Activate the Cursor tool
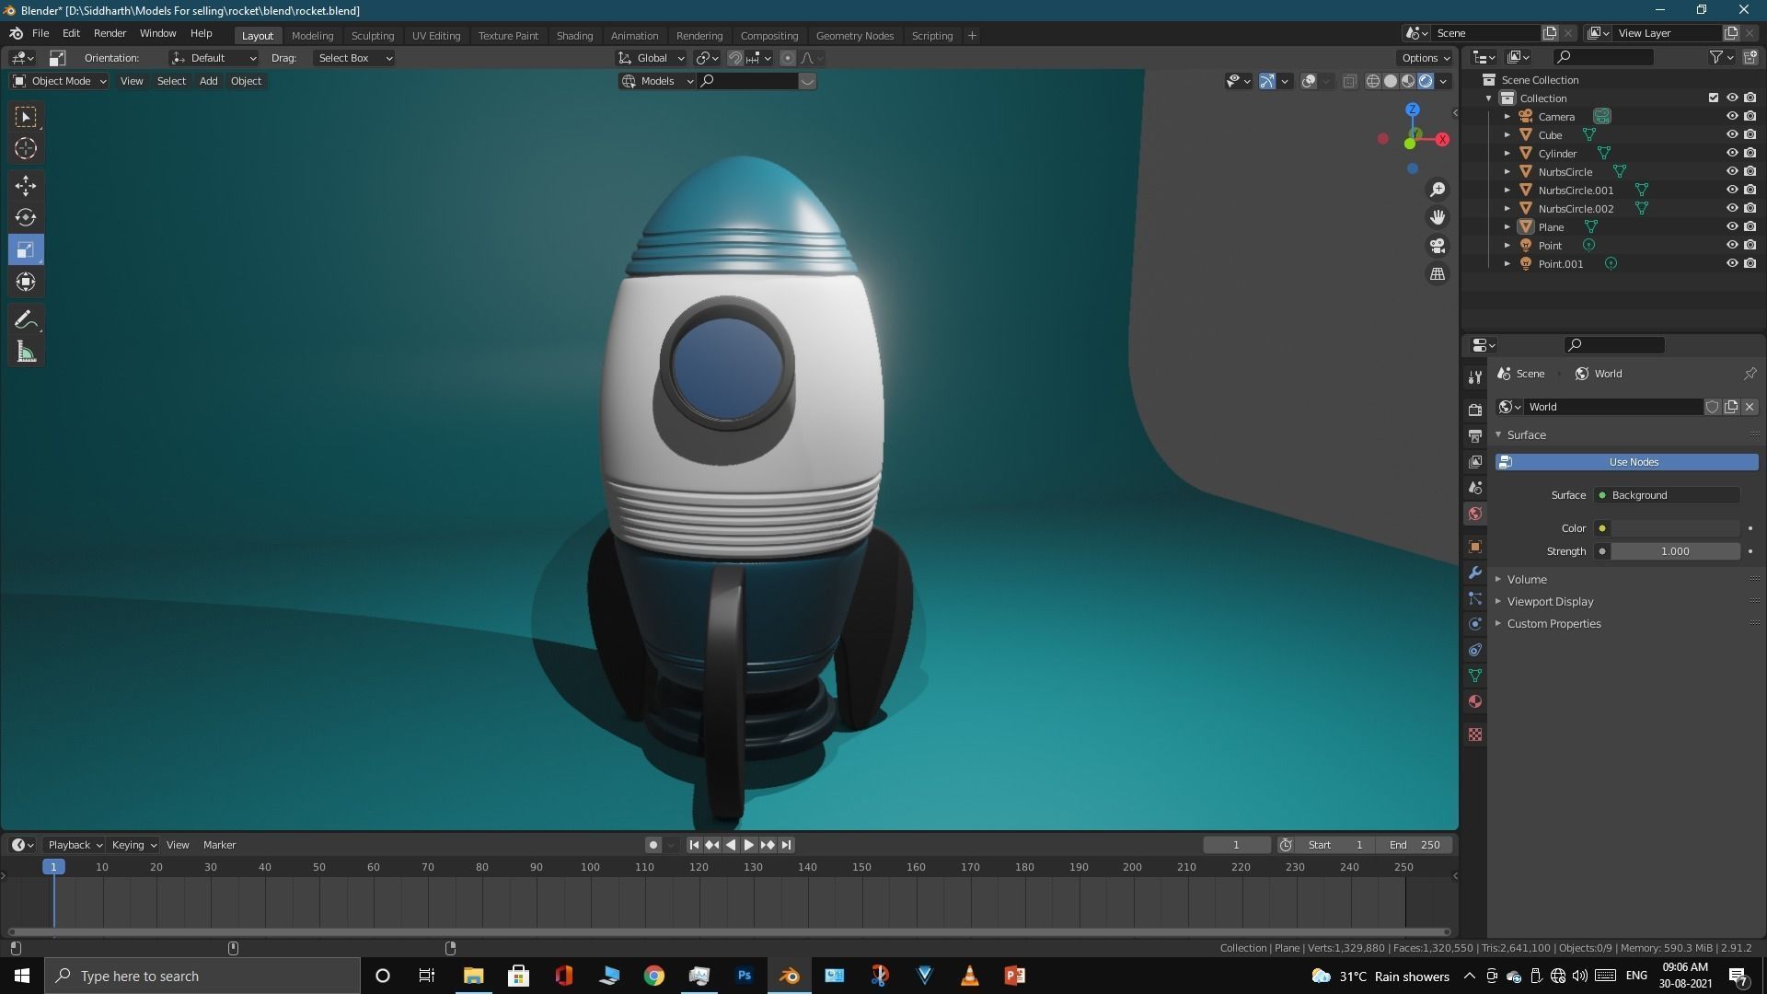The width and height of the screenshot is (1767, 994). (x=26, y=148)
